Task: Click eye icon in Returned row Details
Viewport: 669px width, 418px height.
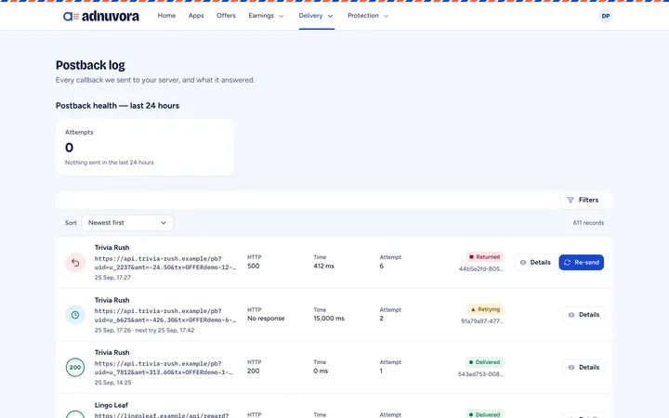Action: (x=523, y=263)
